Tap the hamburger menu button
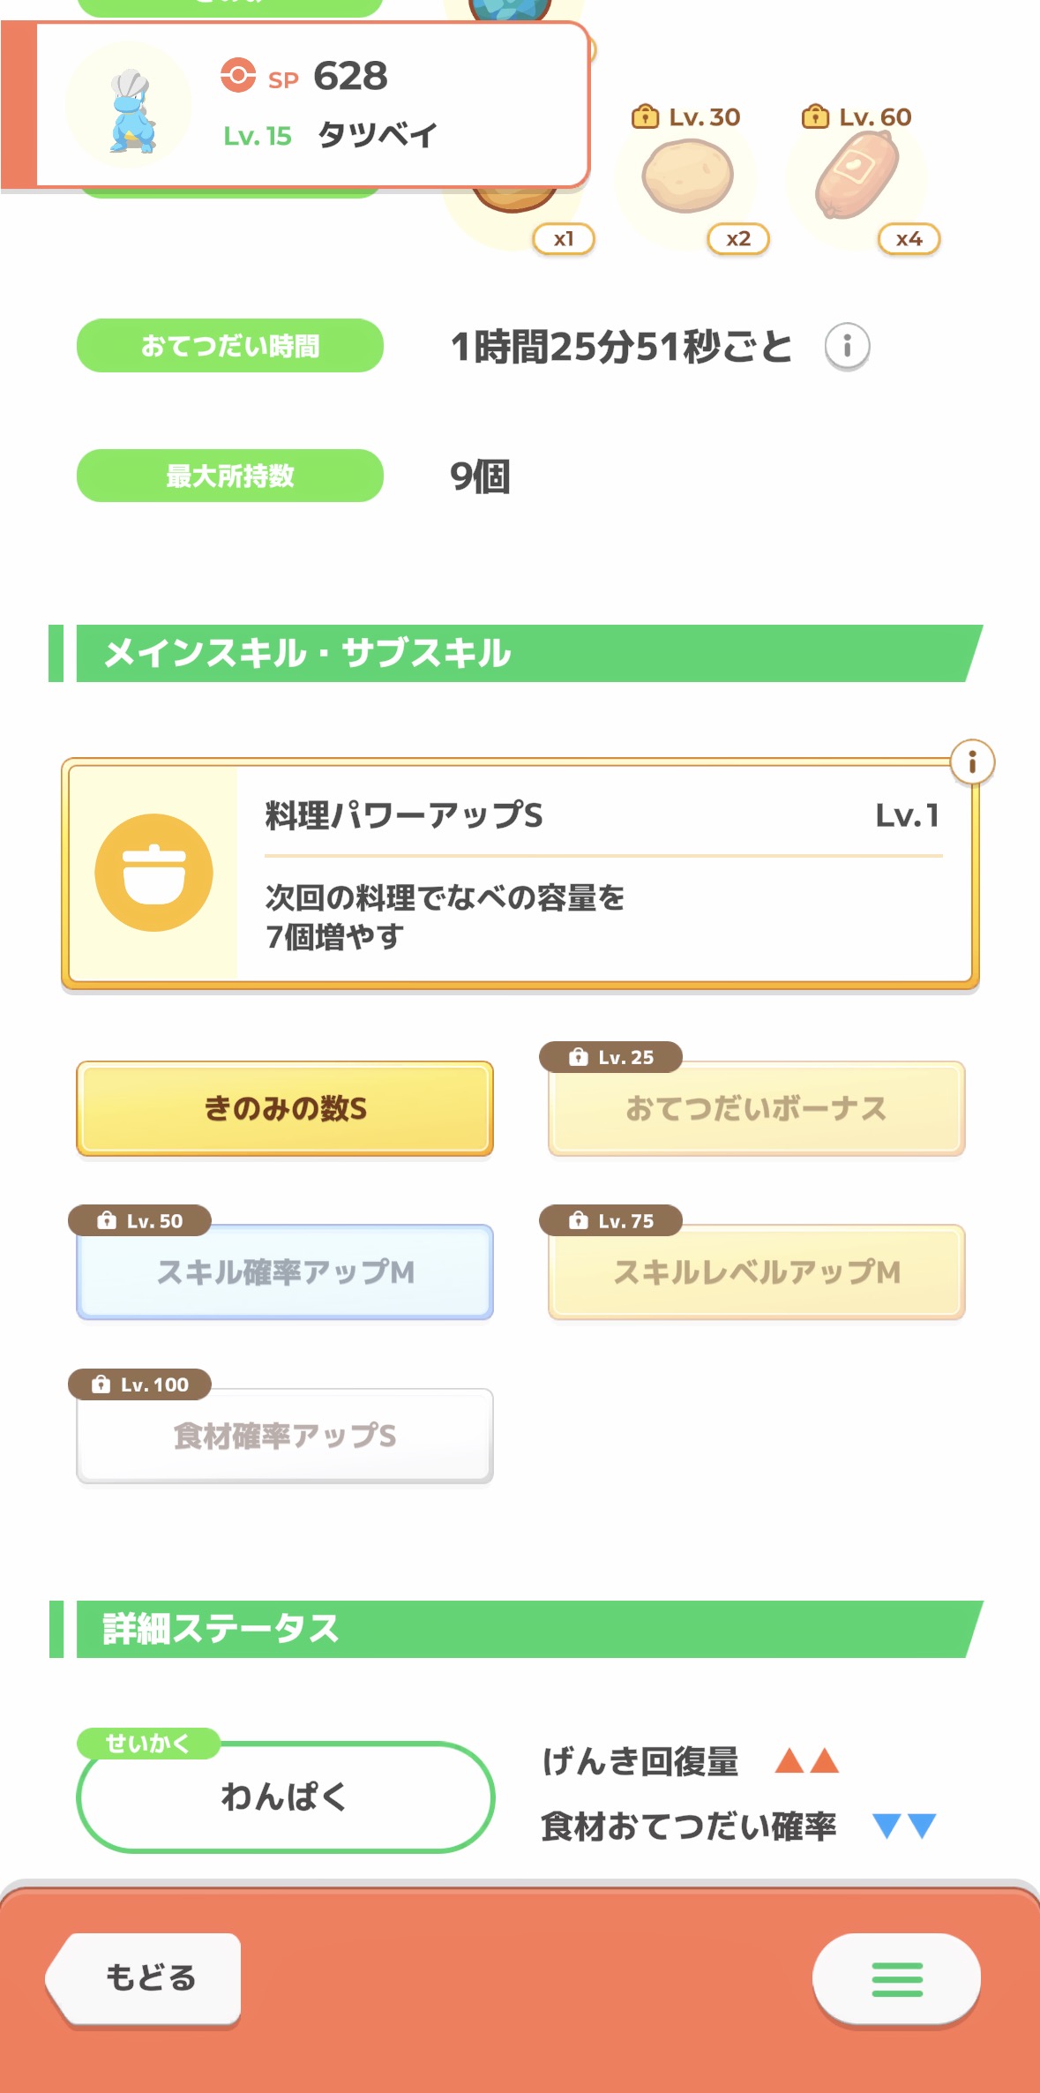This screenshot has height=2093, width=1040. (x=896, y=1978)
